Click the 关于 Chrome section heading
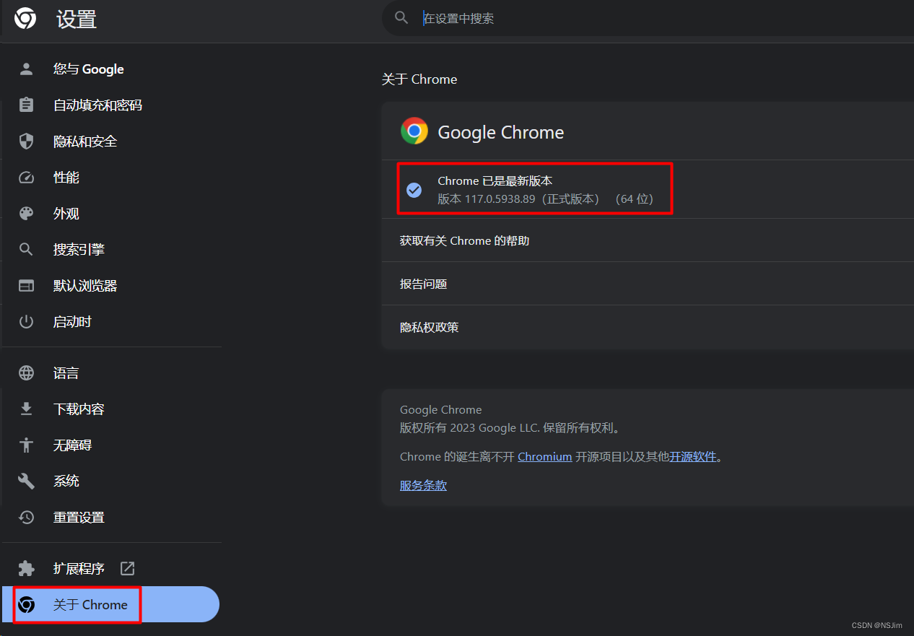 pyautogui.click(x=419, y=79)
